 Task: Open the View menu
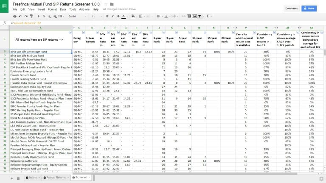(x=31, y=9)
